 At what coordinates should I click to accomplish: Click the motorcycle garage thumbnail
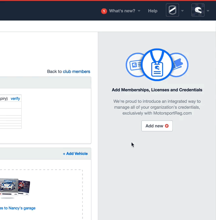[24, 188]
